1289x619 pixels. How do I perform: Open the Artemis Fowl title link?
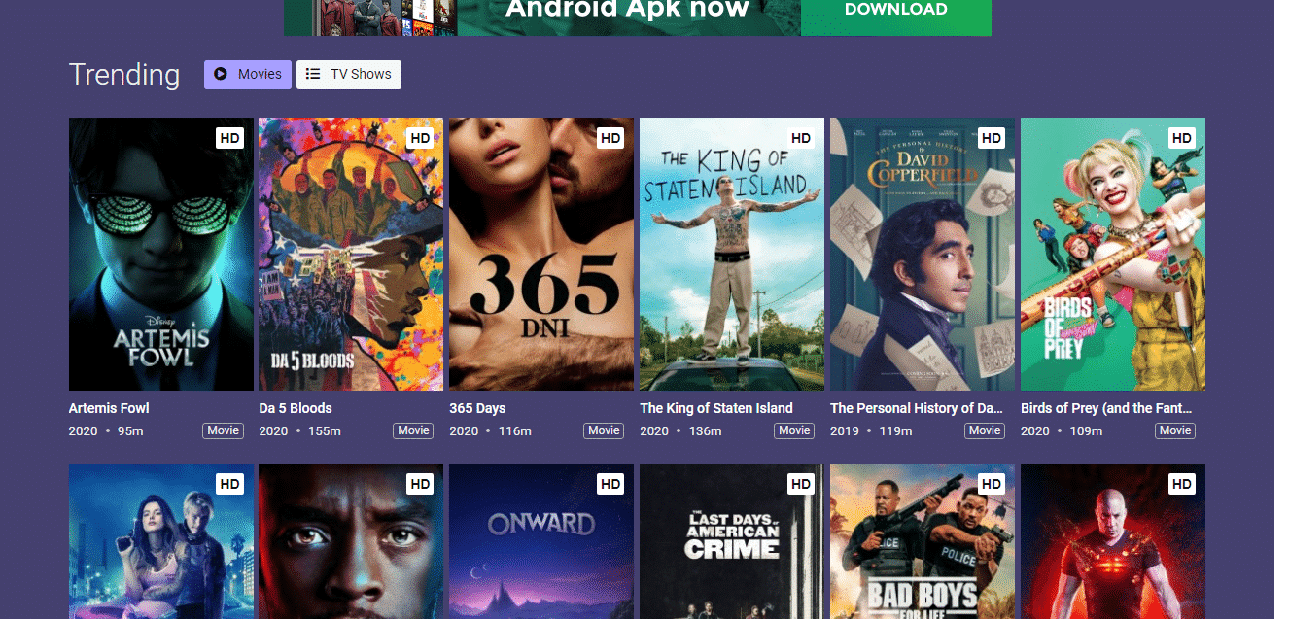108,408
